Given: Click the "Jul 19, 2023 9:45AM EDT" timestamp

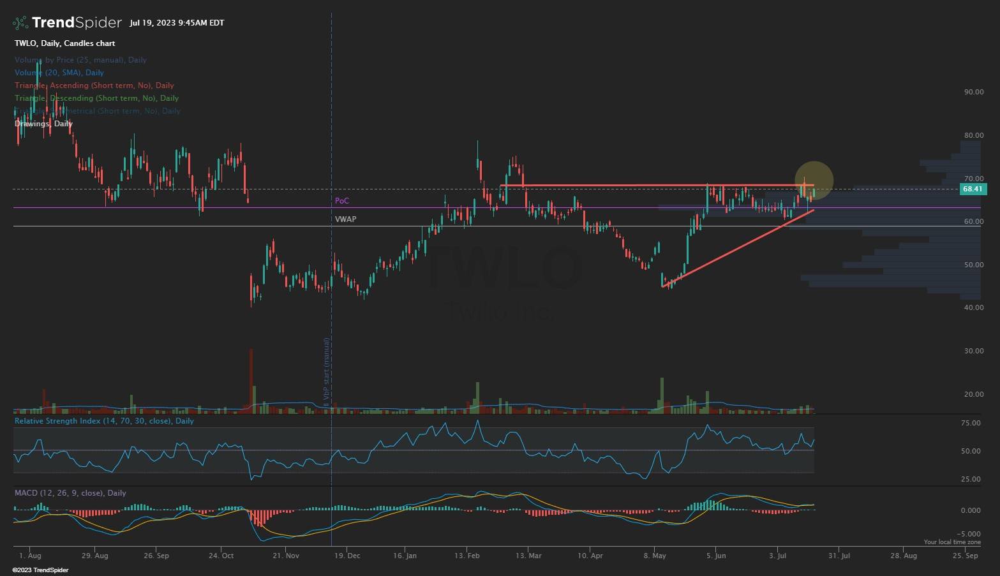Looking at the screenshot, I should [177, 22].
